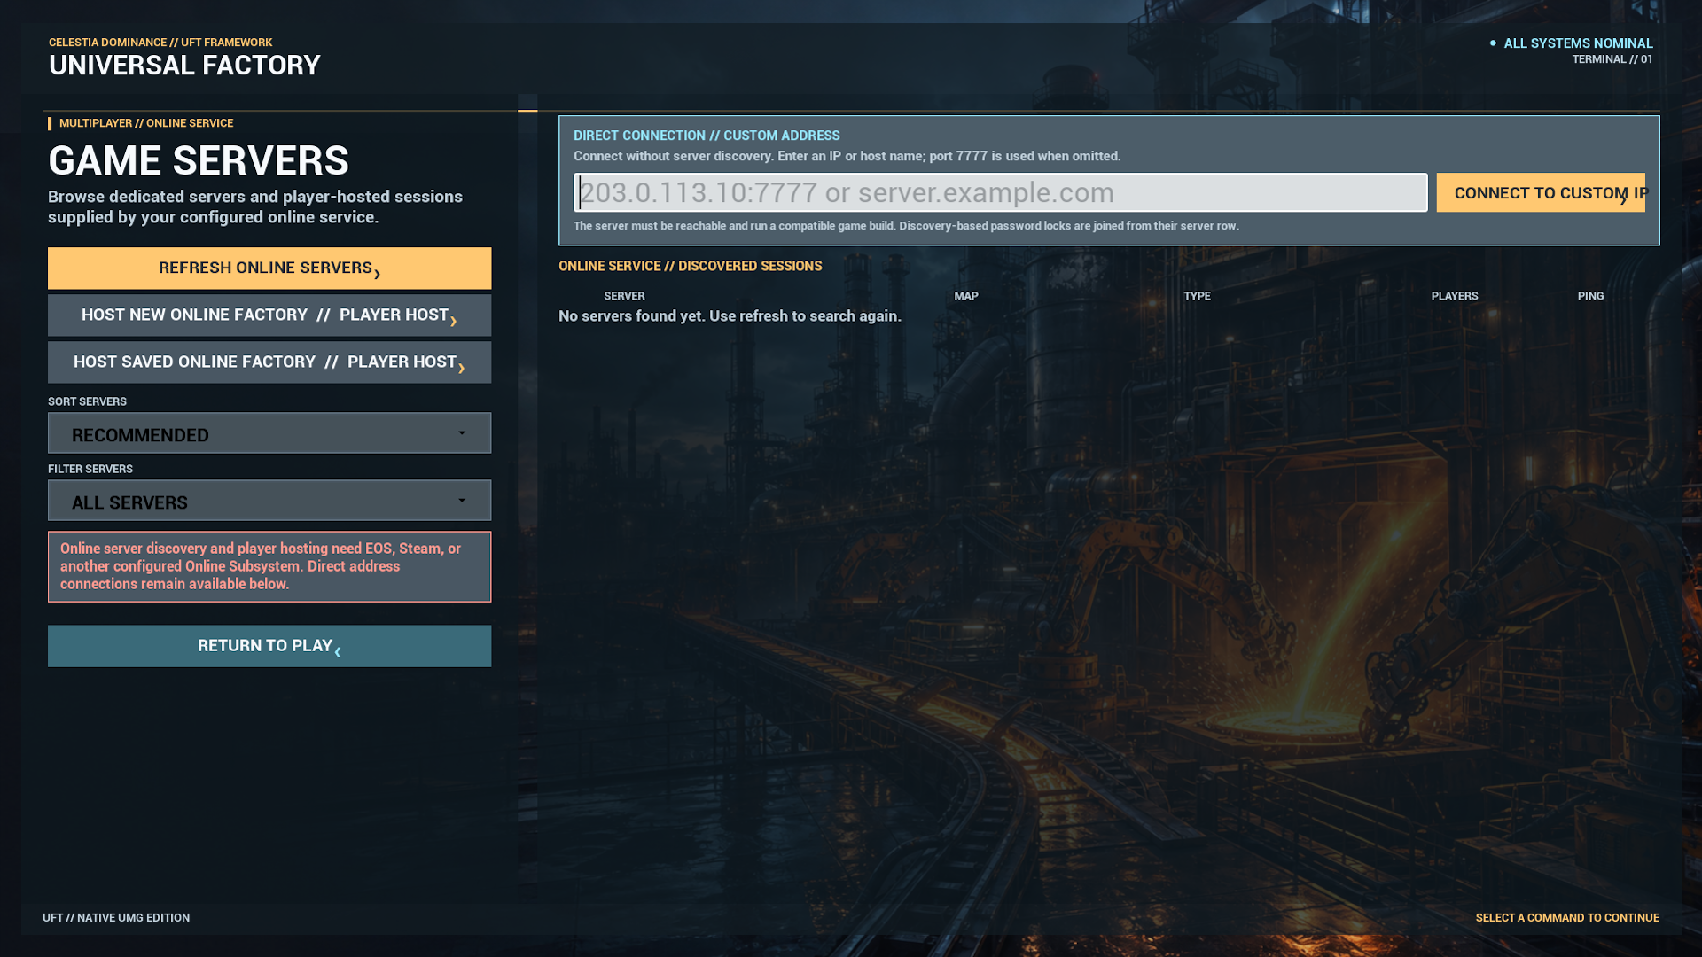This screenshot has width=1702, height=957.
Task: Return to Play menu
Action: pos(269,646)
